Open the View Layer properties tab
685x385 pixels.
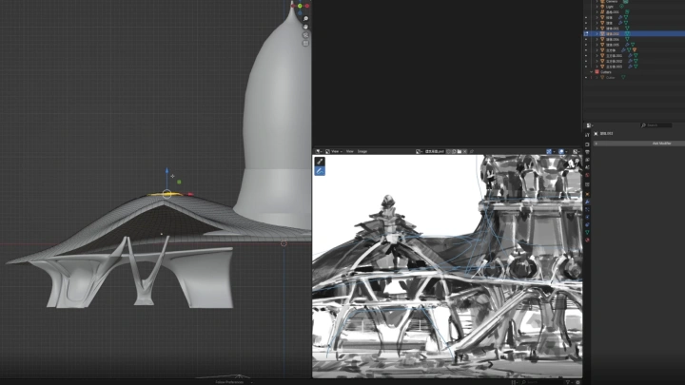pyautogui.click(x=587, y=160)
